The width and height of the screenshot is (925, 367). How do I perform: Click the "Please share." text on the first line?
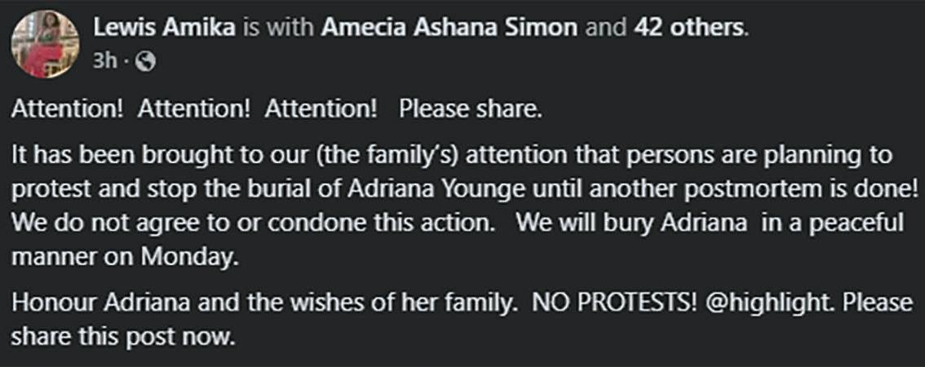point(470,110)
